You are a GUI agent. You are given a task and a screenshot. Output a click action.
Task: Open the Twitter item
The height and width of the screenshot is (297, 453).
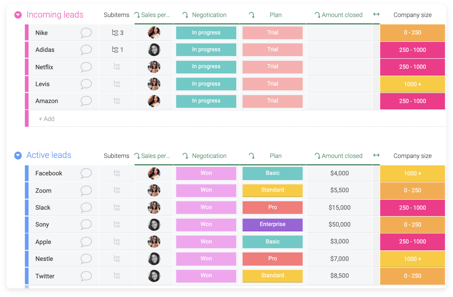(45, 276)
